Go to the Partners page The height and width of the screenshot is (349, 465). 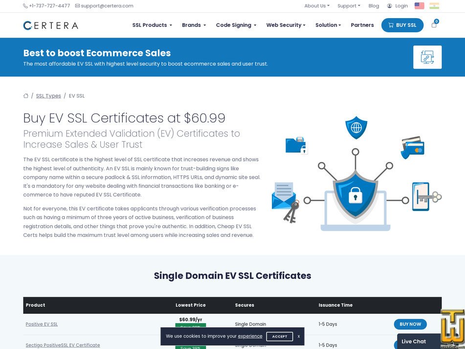click(x=362, y=25)
